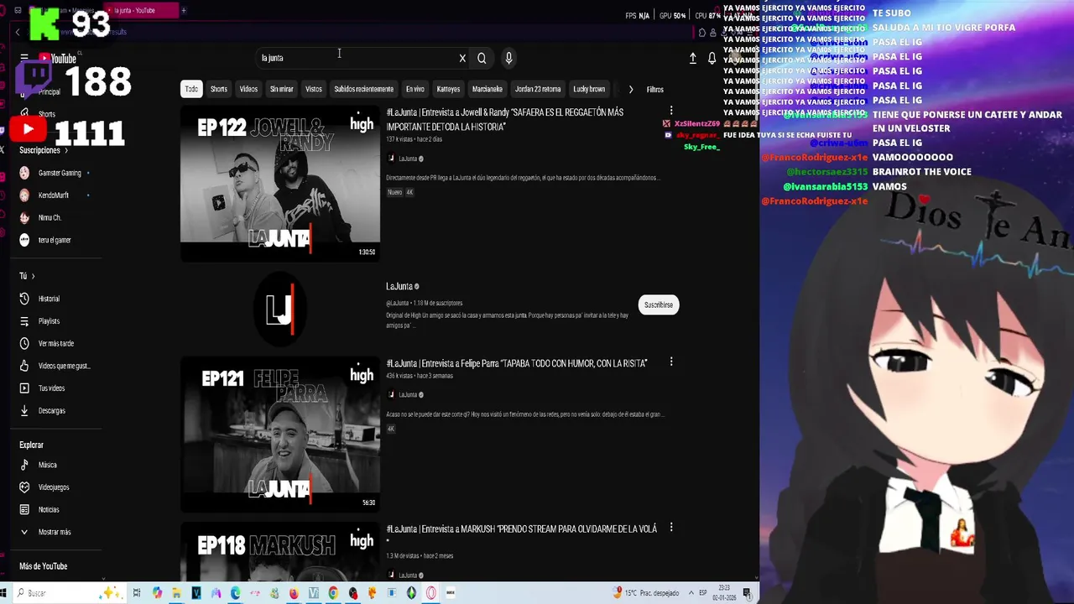Open the upload/create icon in the header
The image size is (1074, 604).
(693, 58)
